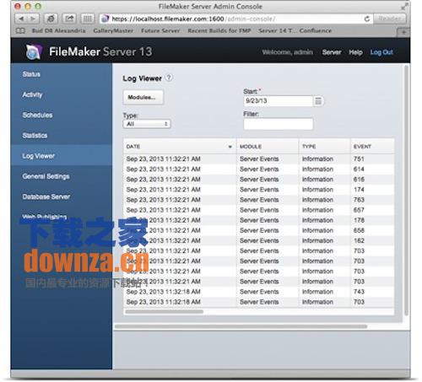Click the iCloud tabs toolbar icon

point(51,19)
